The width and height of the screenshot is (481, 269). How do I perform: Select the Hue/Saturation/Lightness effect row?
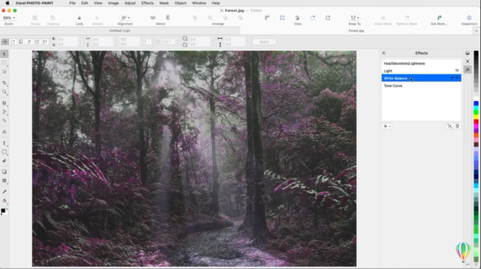pyautogui.click(x=421, y=63)
